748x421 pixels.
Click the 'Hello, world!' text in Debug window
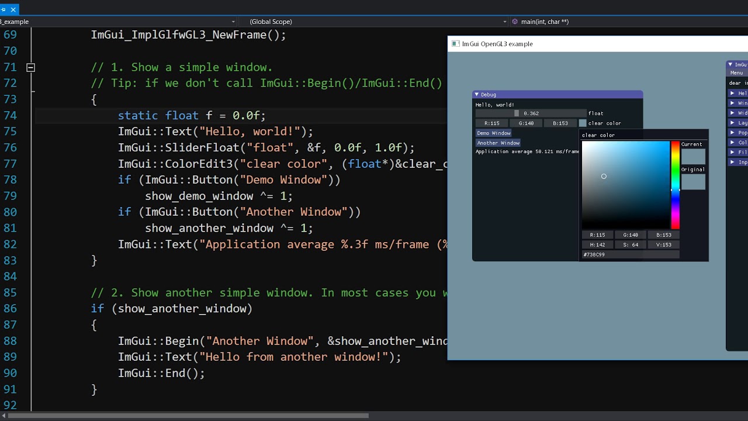tap(495, 105)
